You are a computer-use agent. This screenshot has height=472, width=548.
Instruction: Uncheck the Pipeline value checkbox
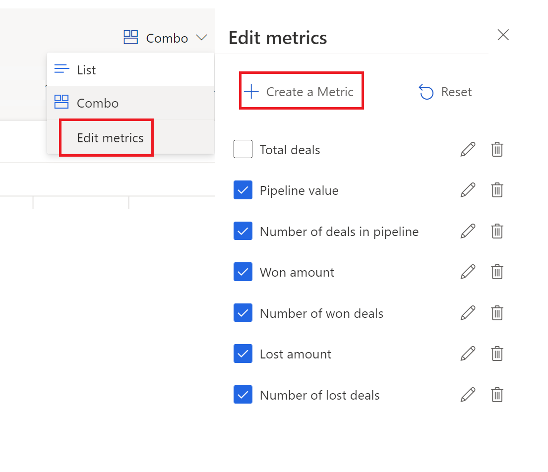pyautogui.click(x=243, y=190)
